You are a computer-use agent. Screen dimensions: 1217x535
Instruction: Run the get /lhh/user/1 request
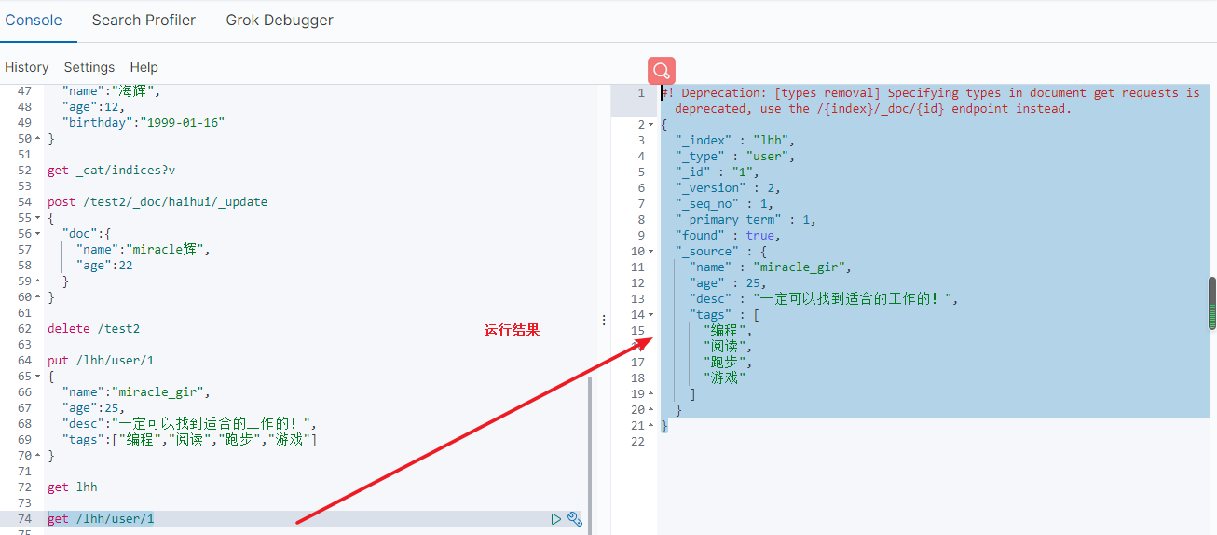(x=556, y=519)
